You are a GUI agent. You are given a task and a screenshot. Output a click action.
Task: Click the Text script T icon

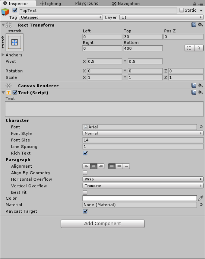coord(8,93)
